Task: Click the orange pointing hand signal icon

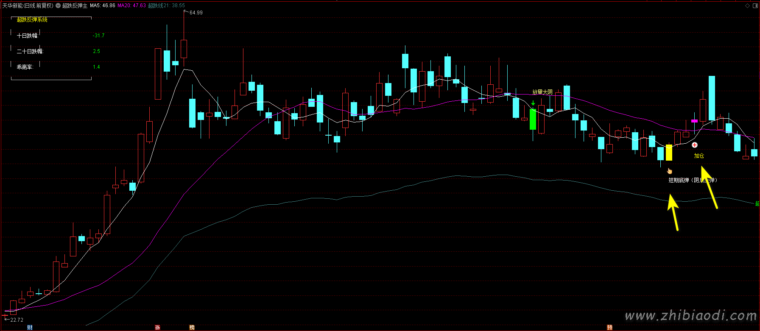Action: 670,171
